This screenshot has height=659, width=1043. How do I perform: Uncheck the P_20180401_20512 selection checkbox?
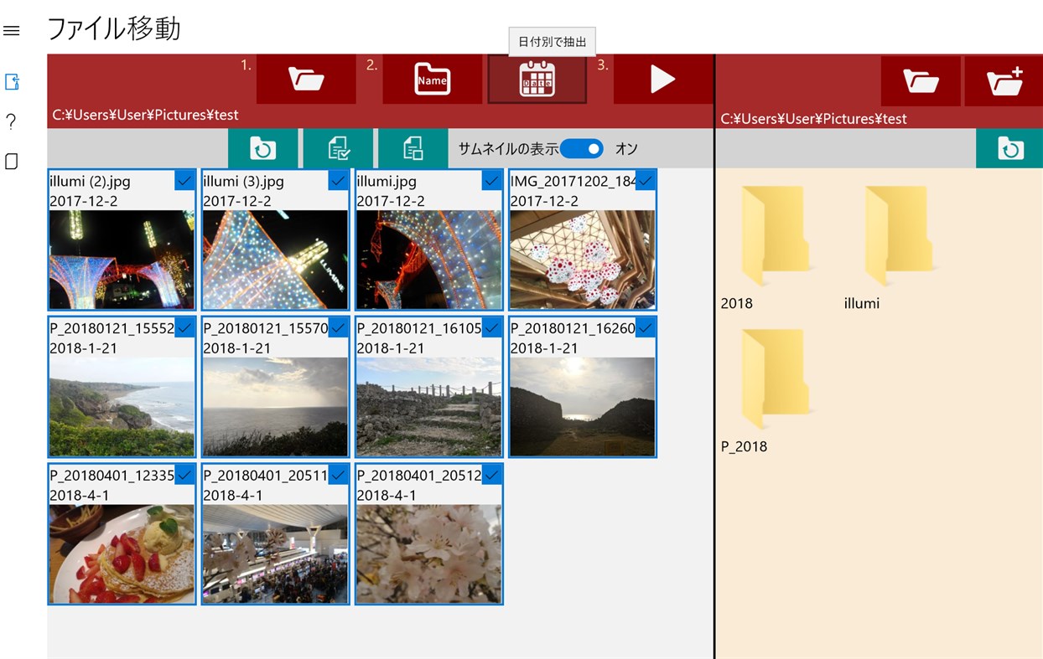point(491,474)
